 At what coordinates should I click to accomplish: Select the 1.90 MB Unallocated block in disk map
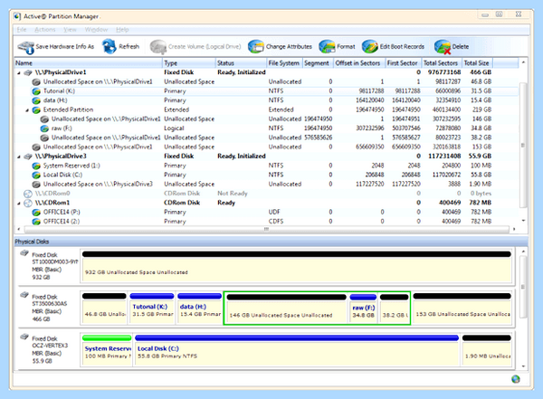(x=487, y=350)
